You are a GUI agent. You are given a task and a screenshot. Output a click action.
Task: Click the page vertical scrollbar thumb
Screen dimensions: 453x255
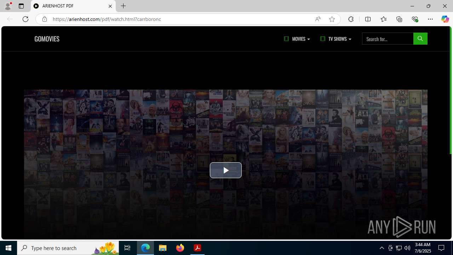click(451, 90)
